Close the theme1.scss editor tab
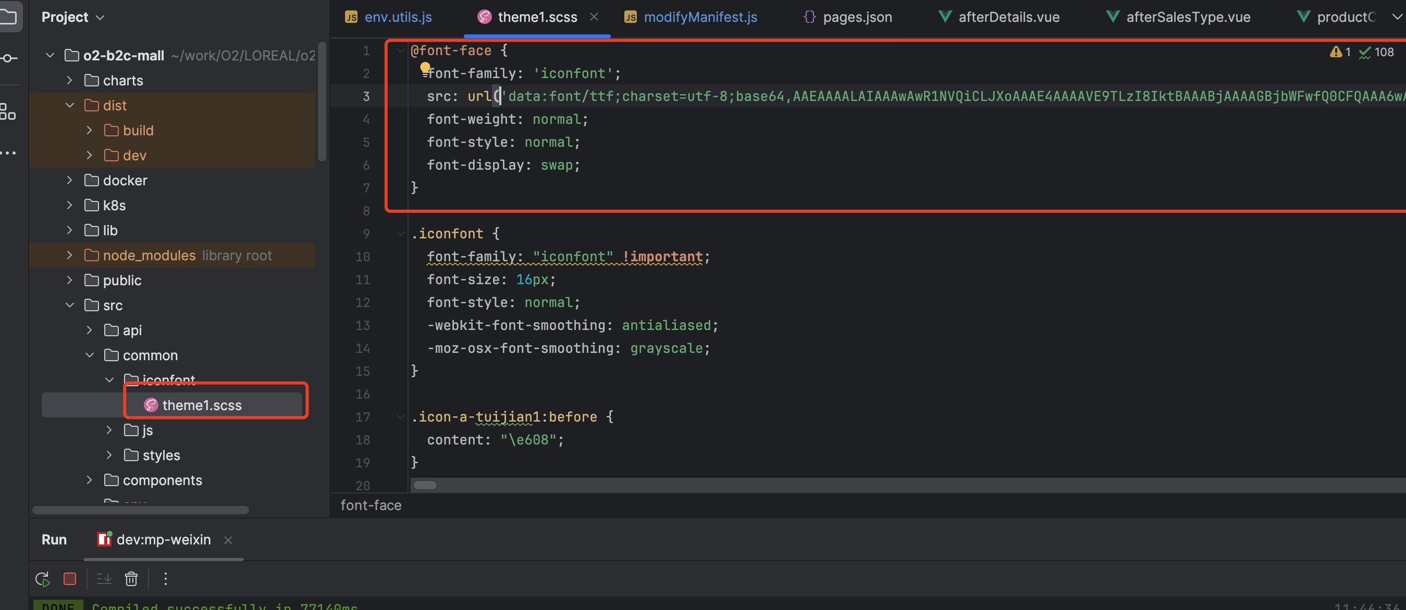 594,17
